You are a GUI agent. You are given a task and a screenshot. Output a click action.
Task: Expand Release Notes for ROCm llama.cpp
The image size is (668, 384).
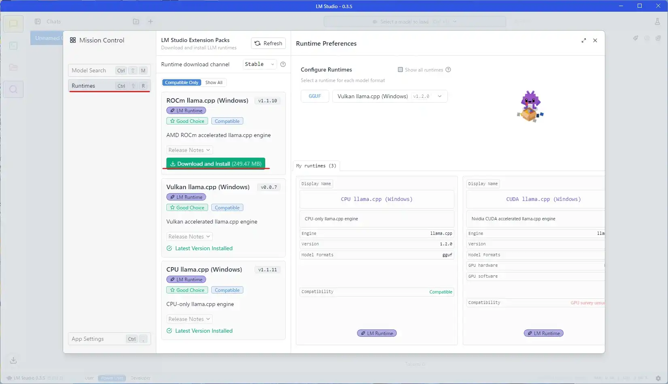click(x=189, y=150)
